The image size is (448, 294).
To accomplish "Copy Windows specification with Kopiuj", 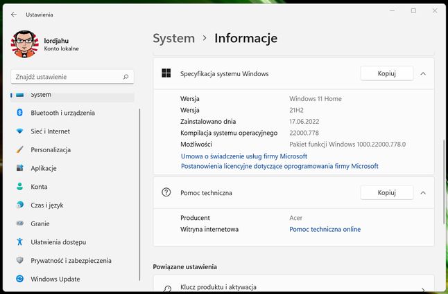I will [x=386, y=73].
